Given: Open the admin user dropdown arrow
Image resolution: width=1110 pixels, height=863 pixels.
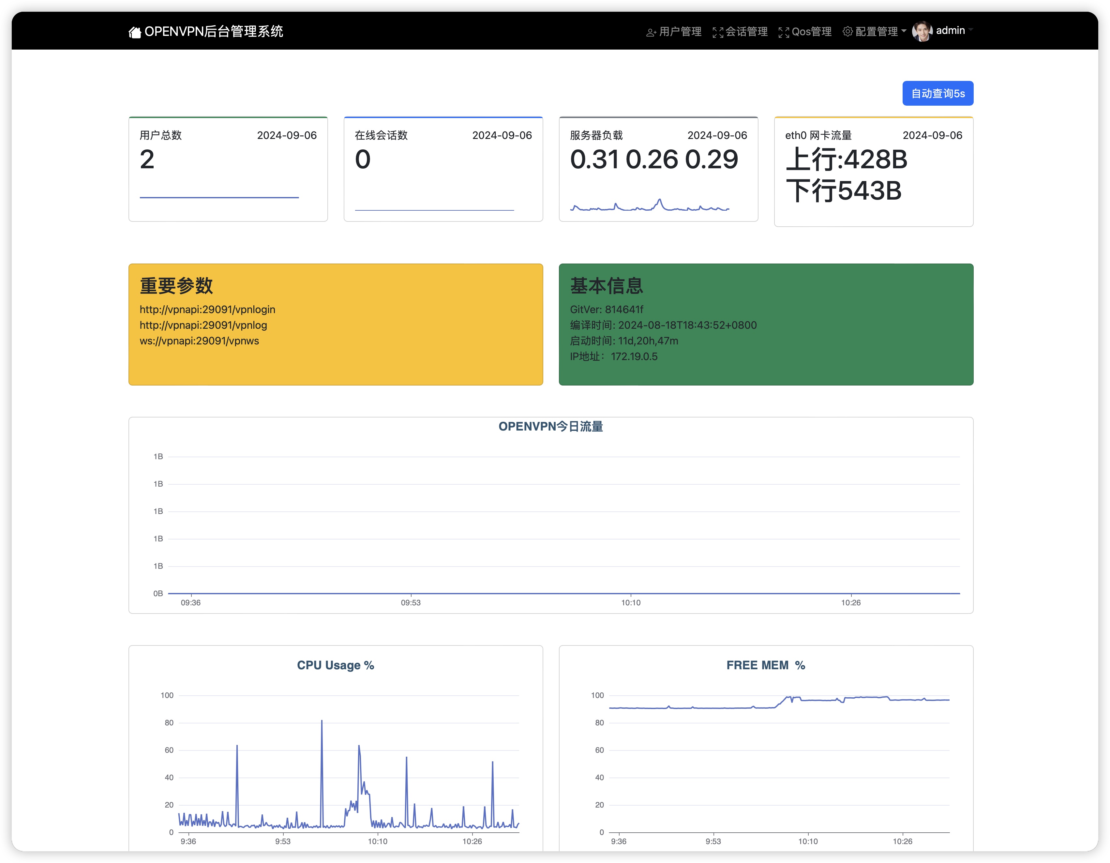Looking at the screenshot, I should (970, 30).
